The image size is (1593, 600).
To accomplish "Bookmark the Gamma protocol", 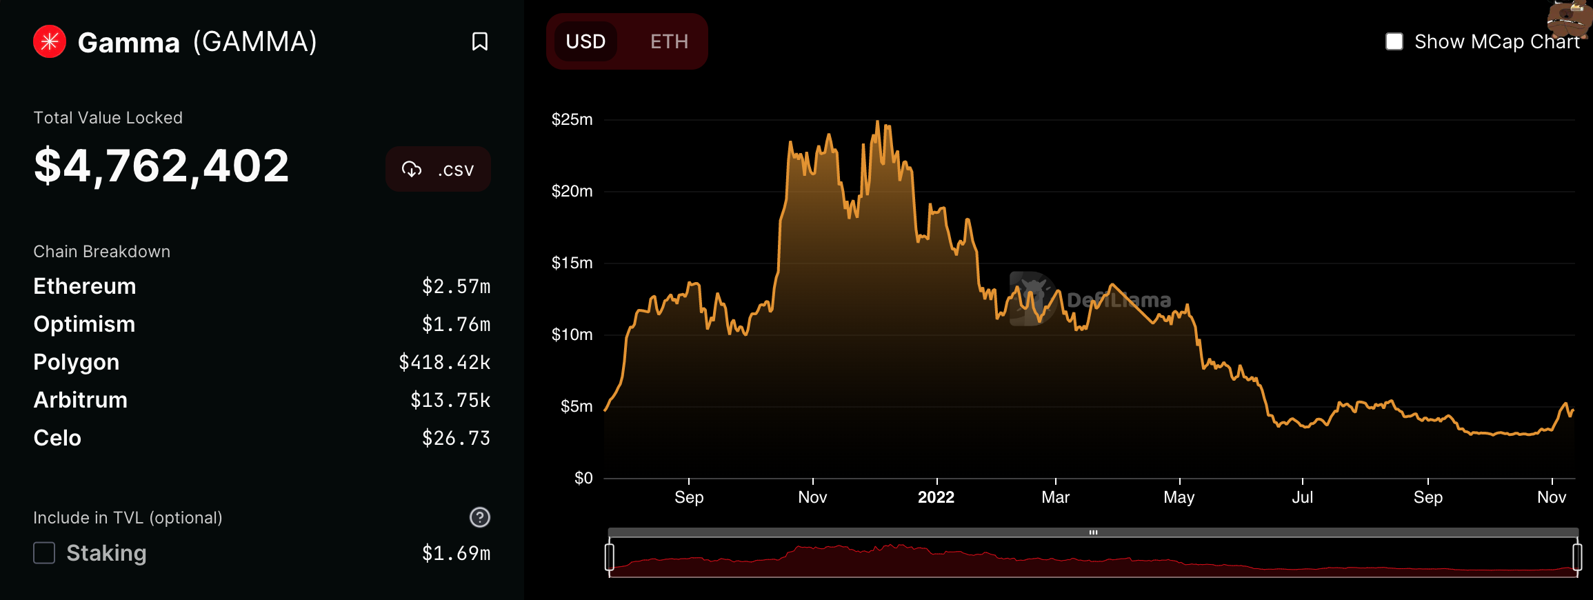I will [480, 41].
